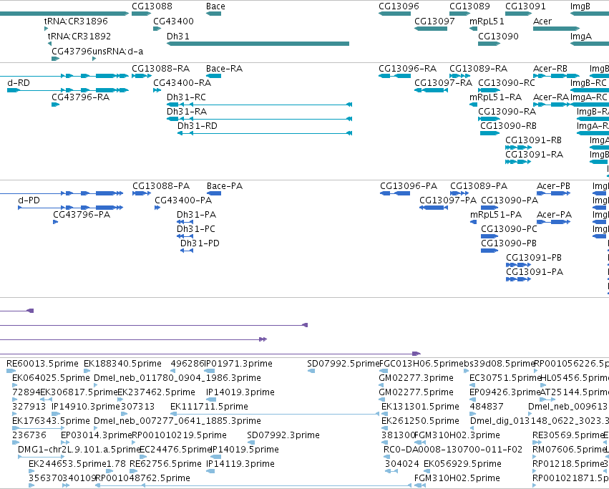
Task: Select the CG13097 gene glyph
Action: click(x=431, y=29)
